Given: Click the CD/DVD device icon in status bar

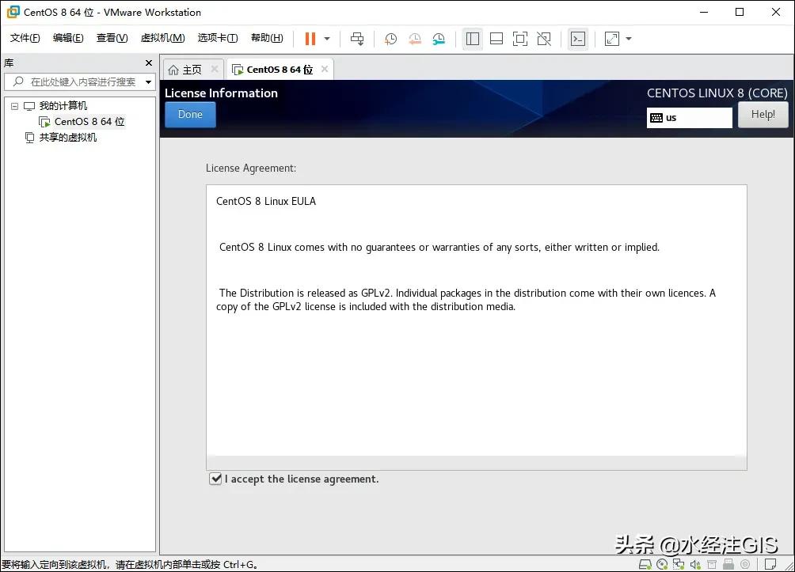Looking at the screenshot, I should pos(663,564).
